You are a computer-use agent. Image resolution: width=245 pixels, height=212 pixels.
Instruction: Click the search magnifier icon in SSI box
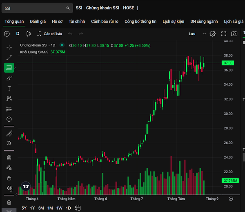tap(68, 8)
